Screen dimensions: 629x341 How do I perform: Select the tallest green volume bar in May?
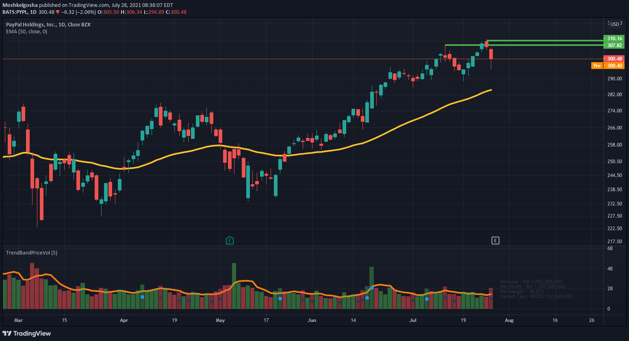pos(234,286)
